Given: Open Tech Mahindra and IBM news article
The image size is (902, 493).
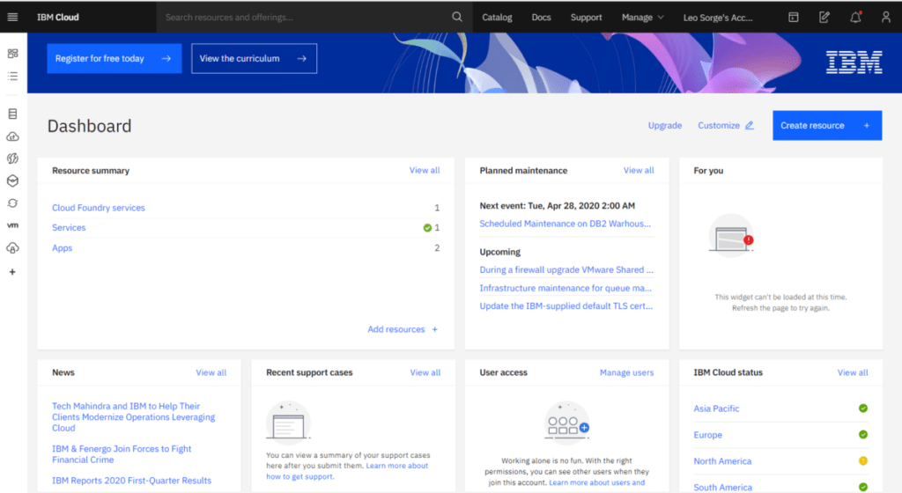Looking at the screenshot, I should point(134,417).
